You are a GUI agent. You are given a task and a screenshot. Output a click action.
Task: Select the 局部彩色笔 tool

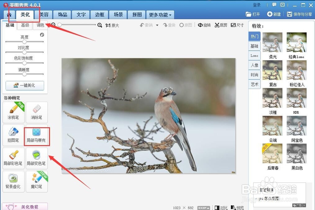pyautogui.click(x=13, y=158)
